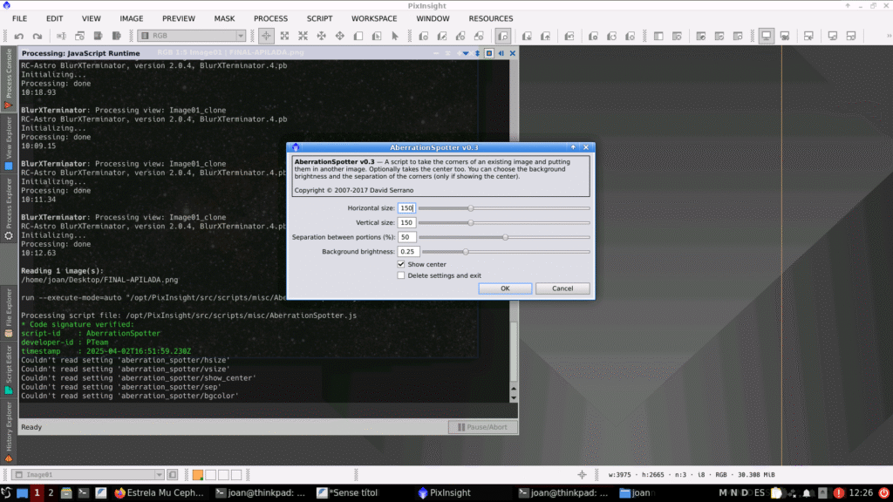Click the Firefox icon in the taskbar
Image resolution: width=893 pixels, height=502 pixels.
120,492
